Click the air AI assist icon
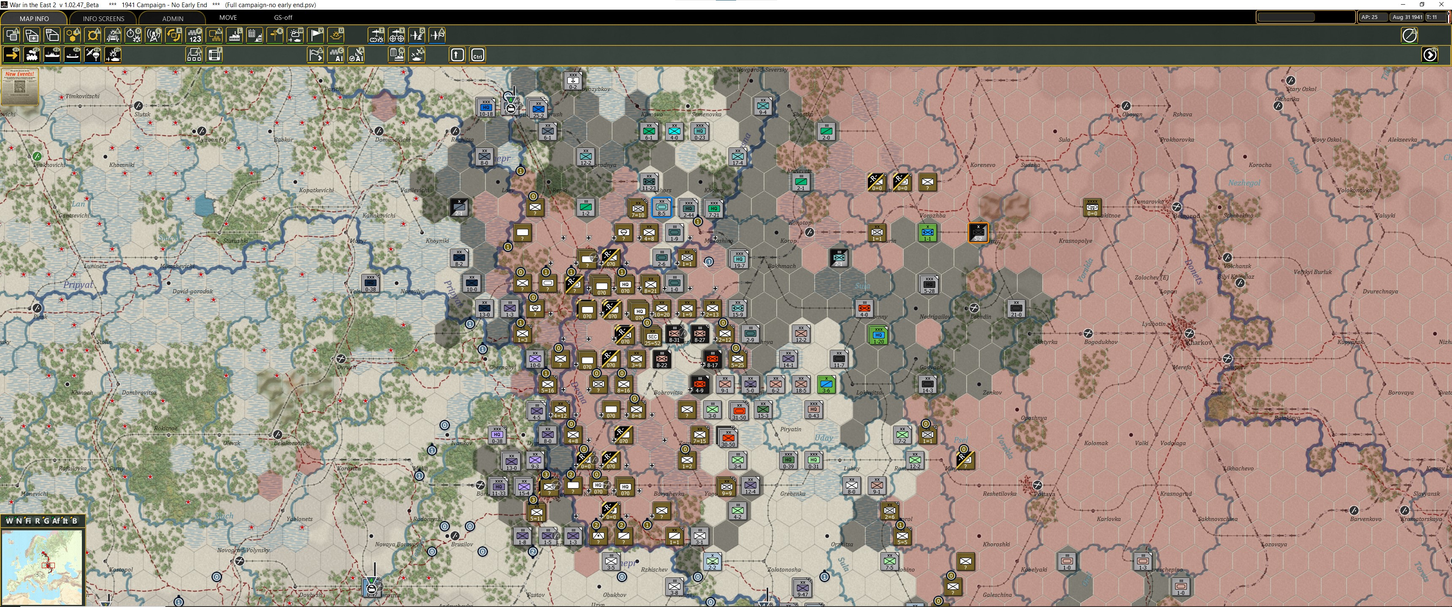The height and width of the screenshot is (607, 1452). (357, 55)
